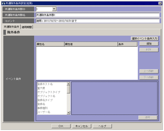
Task: Click the 条件 column header
Action: (x=128, y=44)
